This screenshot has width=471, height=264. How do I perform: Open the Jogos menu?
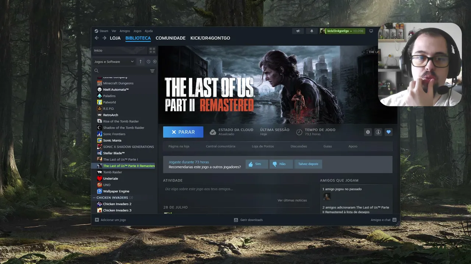137,31
